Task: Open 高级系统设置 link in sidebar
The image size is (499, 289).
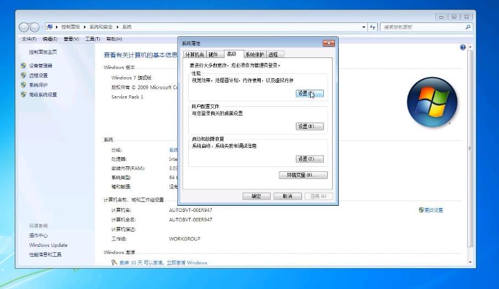Action: [x=43, y=95]
